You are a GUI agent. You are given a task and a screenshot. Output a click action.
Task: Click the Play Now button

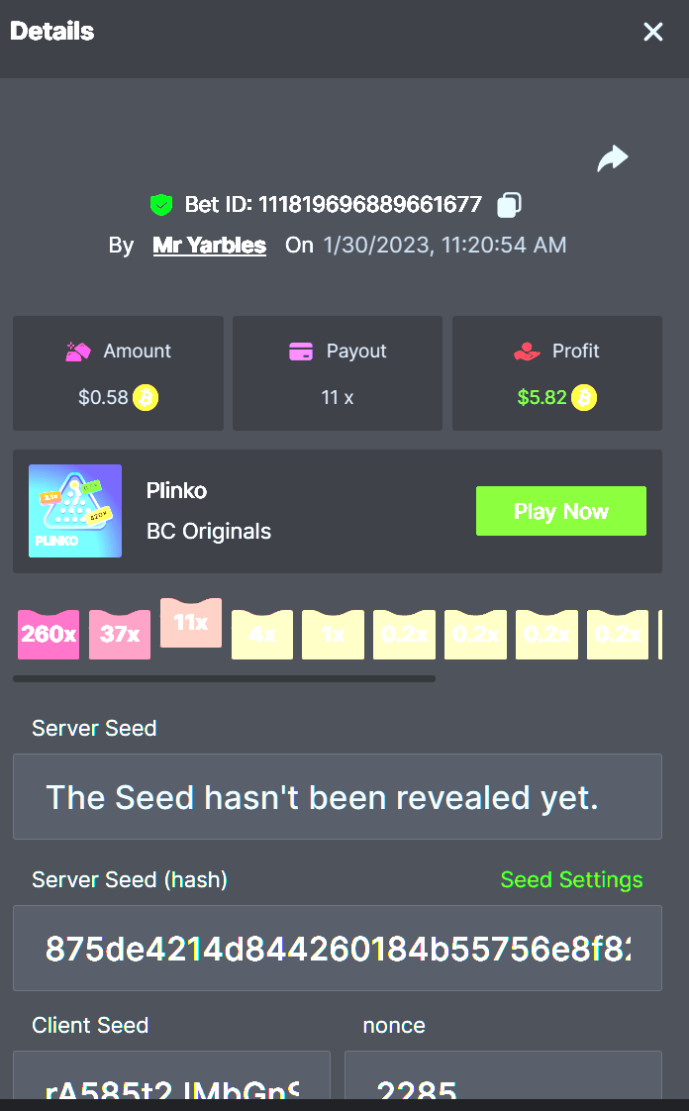click(x=561, y=511)
